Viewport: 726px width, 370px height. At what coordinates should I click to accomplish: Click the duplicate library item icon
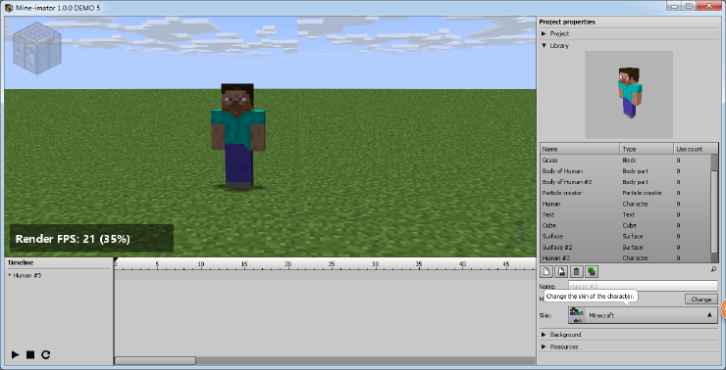(x=561, y=271)
